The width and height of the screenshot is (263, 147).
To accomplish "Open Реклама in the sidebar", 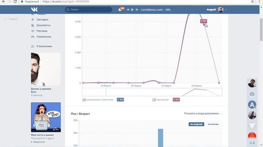I will click(x=42, y=31).
